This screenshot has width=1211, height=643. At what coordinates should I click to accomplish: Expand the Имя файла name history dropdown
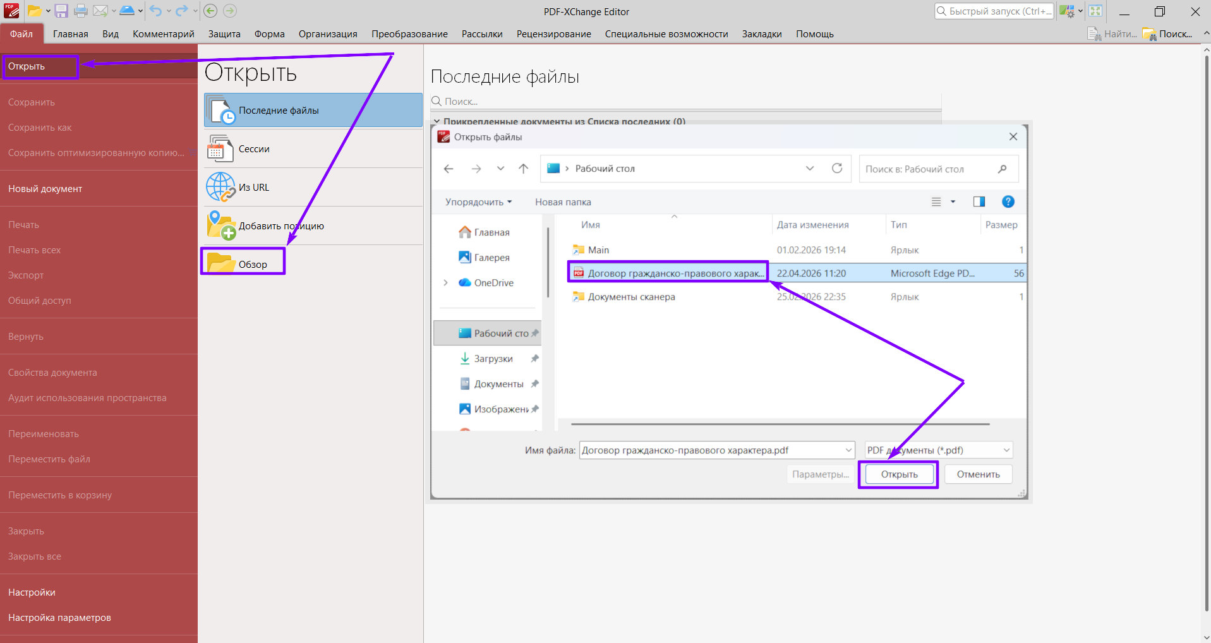pyautogui.click(x=848, y=450)
